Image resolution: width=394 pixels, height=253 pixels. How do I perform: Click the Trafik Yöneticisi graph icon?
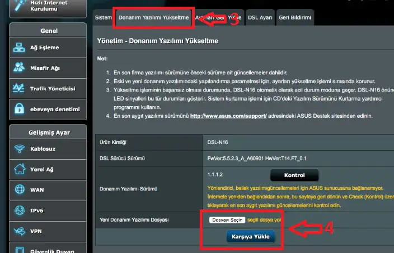coord(18,88)
